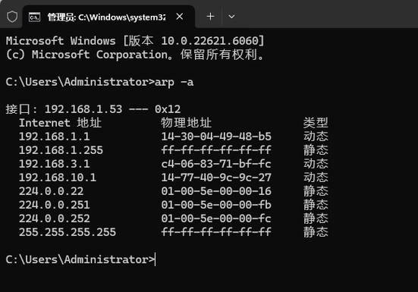The height and width of the screenshot is (292, 418).
Task: Click the 255.255.255.255 broadcast address
Action: (68, 232)
